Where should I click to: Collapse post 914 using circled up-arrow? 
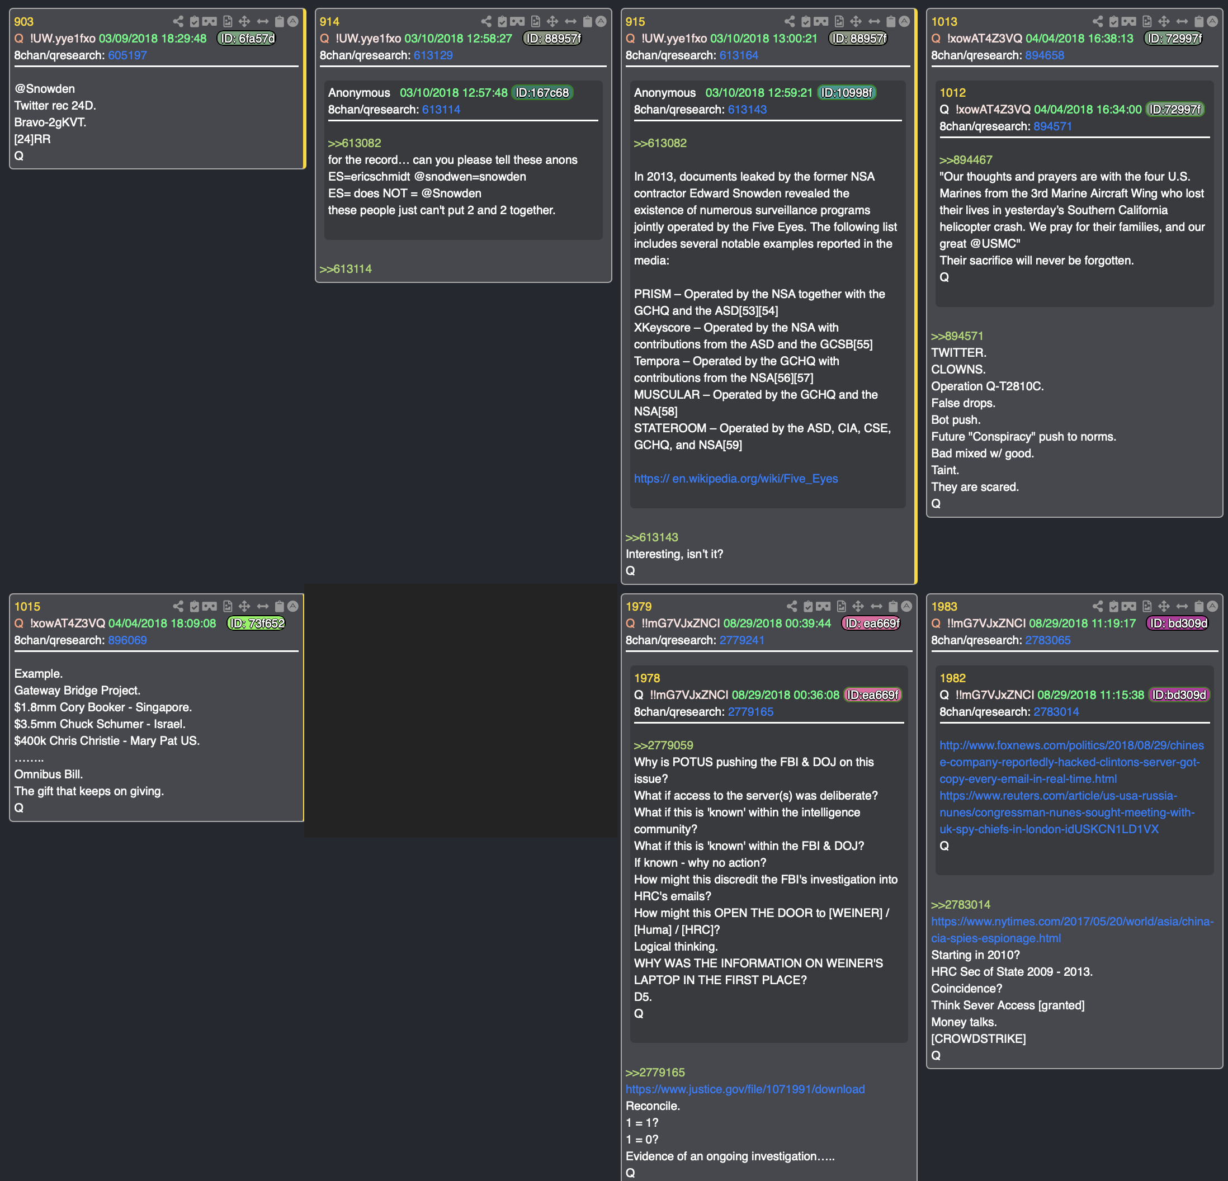(x=601, y=21)
